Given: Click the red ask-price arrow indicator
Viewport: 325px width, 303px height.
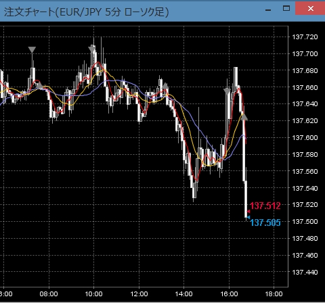Looking at the screenshot, I should pos(248,212).
